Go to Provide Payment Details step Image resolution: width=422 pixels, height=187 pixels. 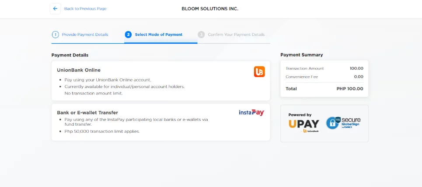[85, 35]
